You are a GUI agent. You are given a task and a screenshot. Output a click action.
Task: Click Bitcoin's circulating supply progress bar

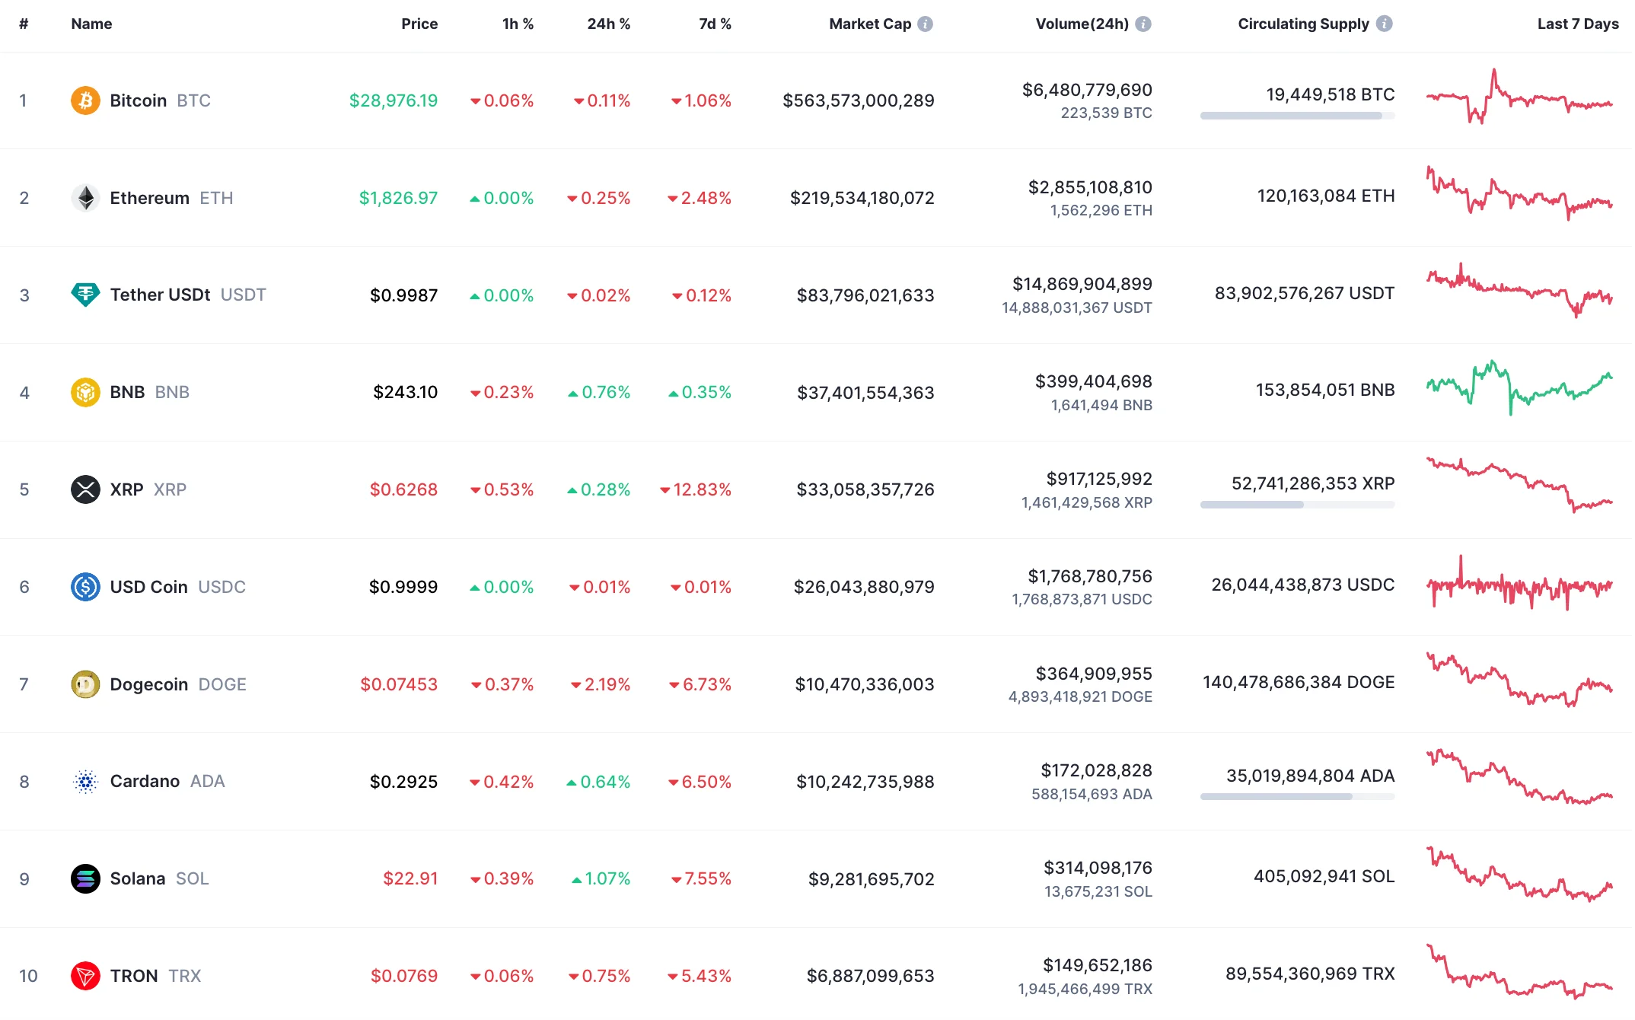coord(1297,116)
